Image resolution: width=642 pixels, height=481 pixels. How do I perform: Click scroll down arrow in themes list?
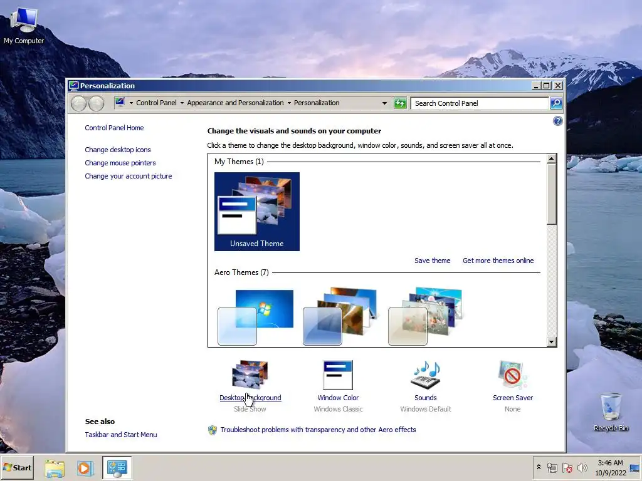tap(552, 342)
